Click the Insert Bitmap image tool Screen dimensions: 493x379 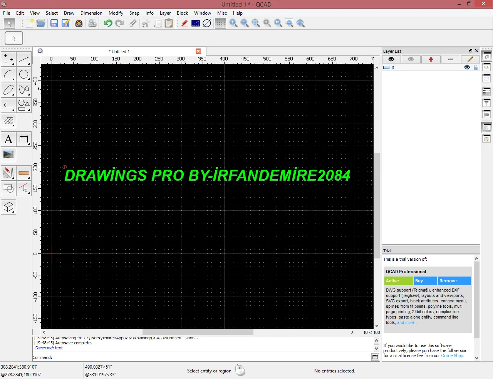pos(8,155)
